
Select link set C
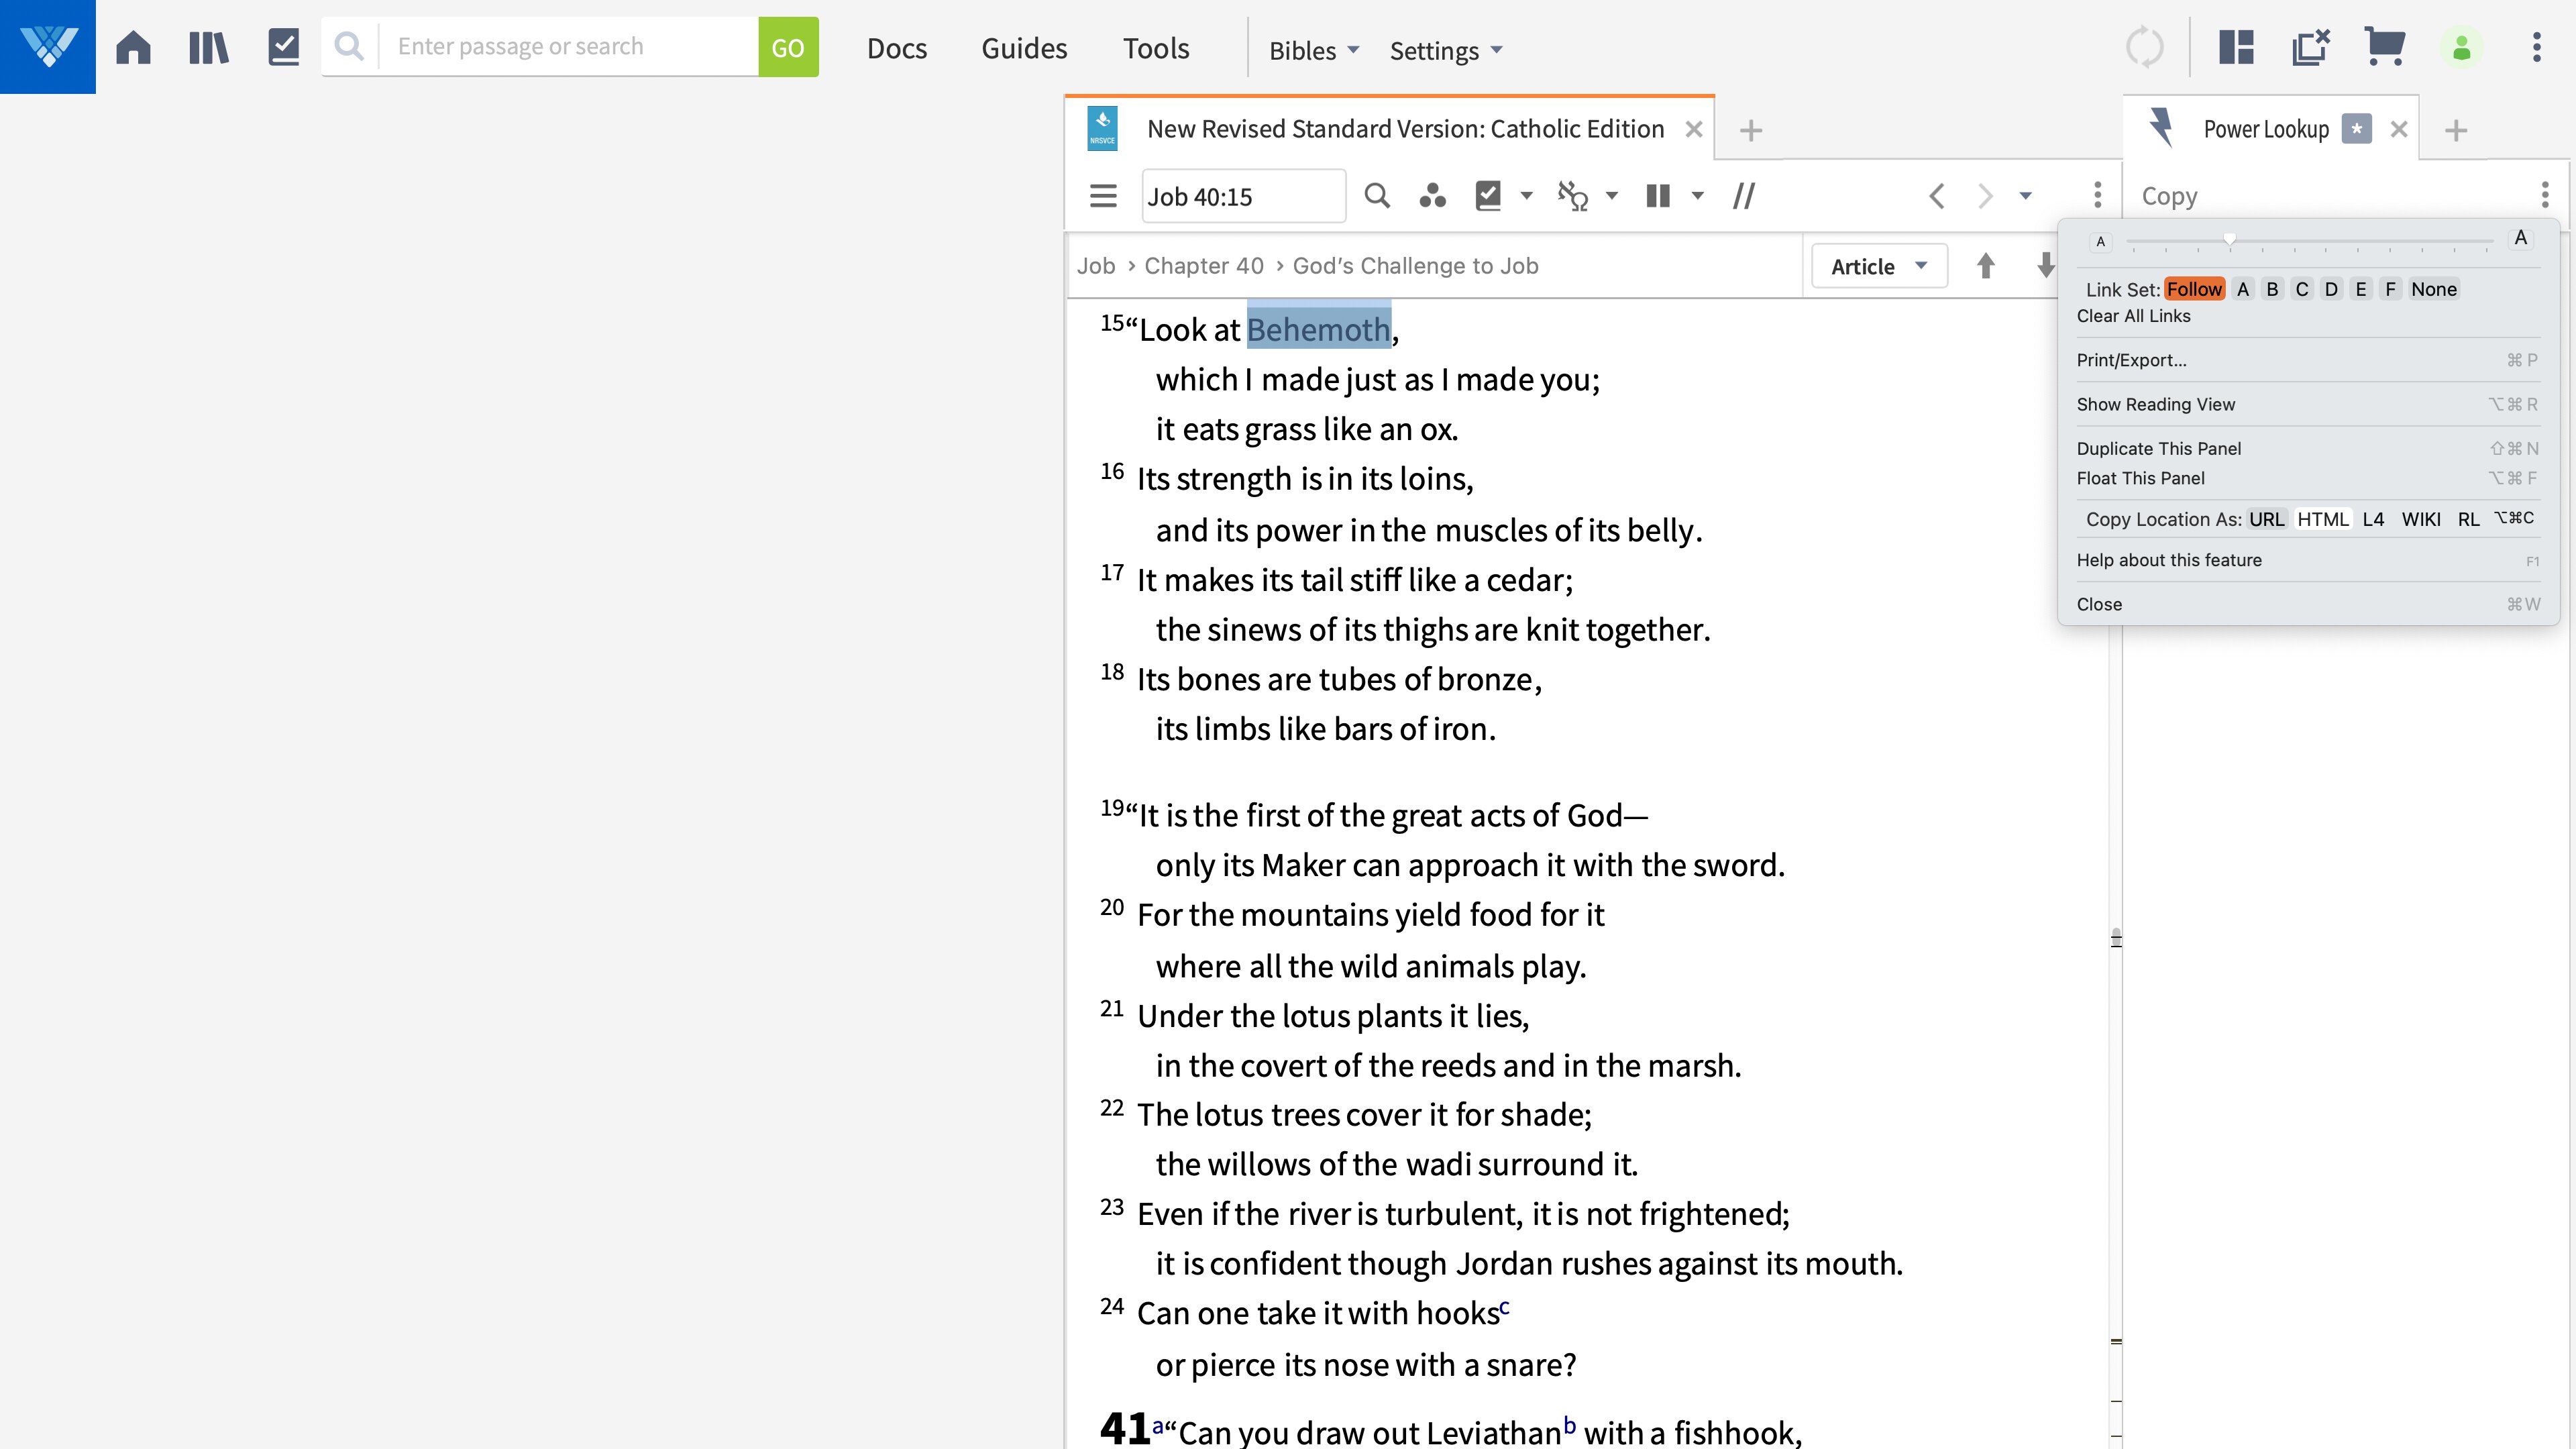[x=2302, y=289]
